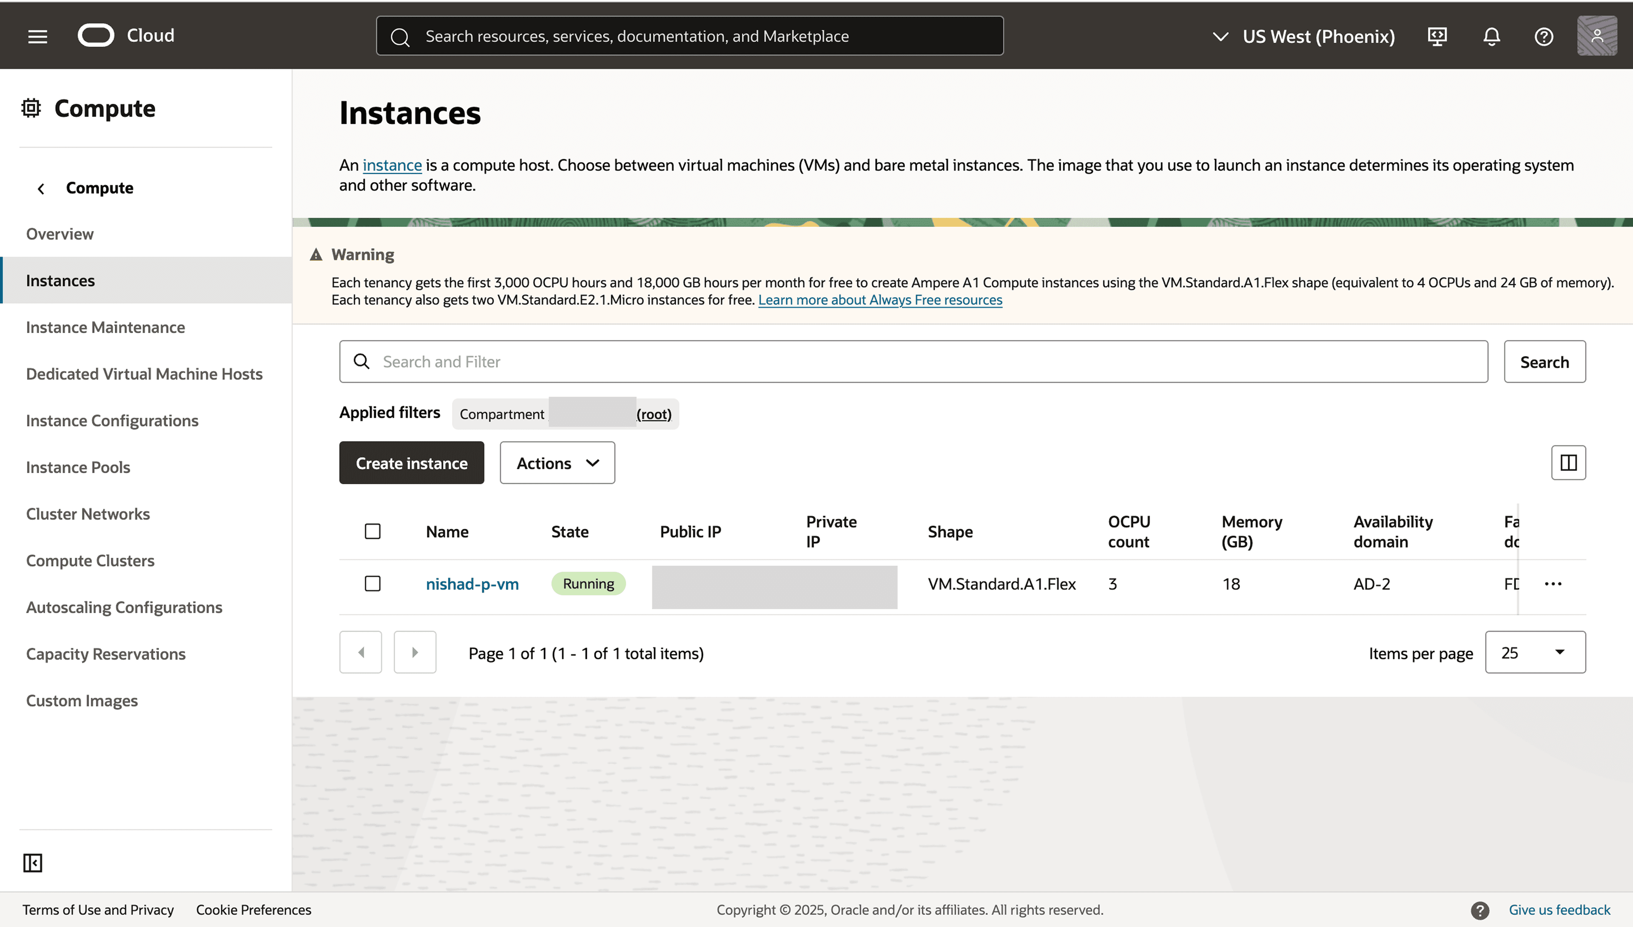Click the Create instance button
This screenshot has width=1633, height=927.
412,463
